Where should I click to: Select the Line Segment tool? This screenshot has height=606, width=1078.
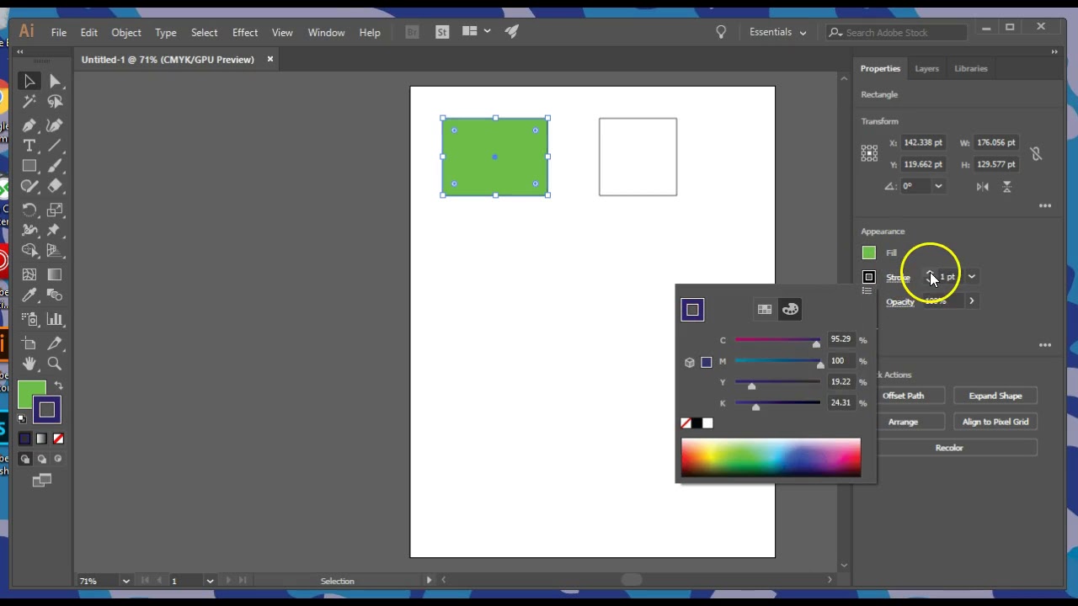(55, 146)
